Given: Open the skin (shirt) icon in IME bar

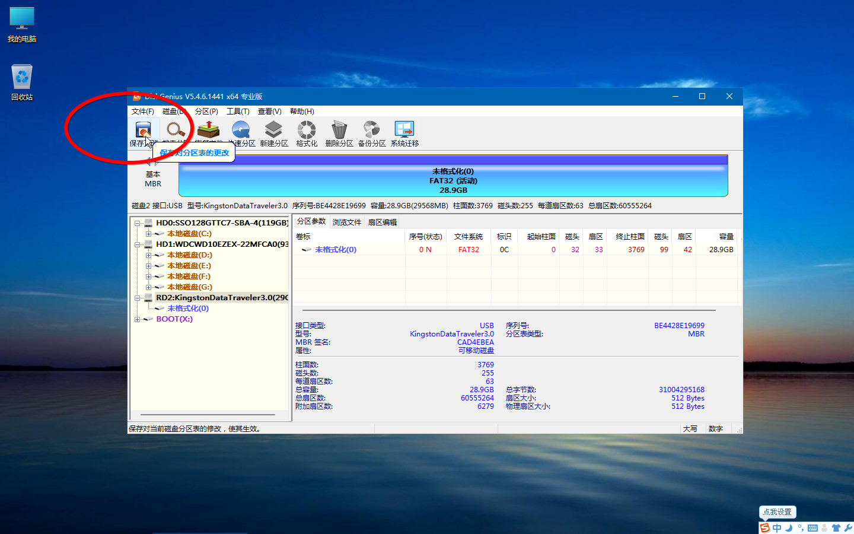Looking at the screenshot, I should pos(836,528).
